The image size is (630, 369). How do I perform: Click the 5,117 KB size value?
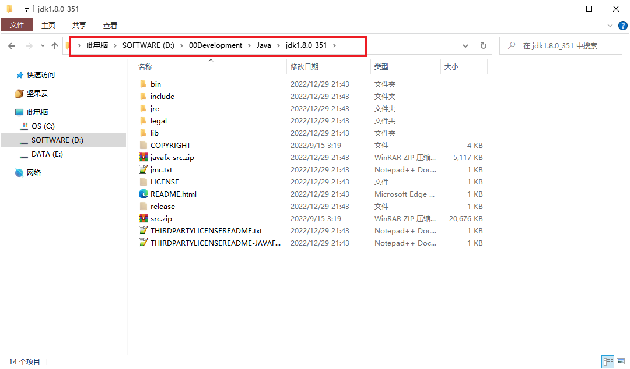(x=468, y=157)
